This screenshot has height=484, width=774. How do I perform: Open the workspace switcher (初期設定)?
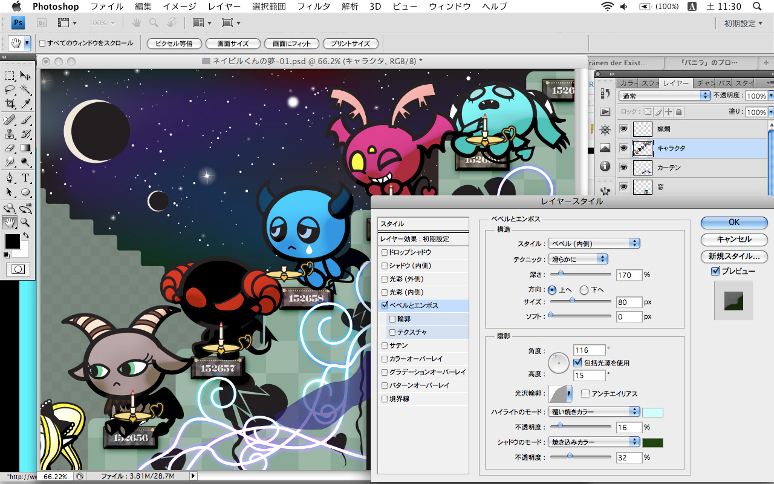[744, 24]
